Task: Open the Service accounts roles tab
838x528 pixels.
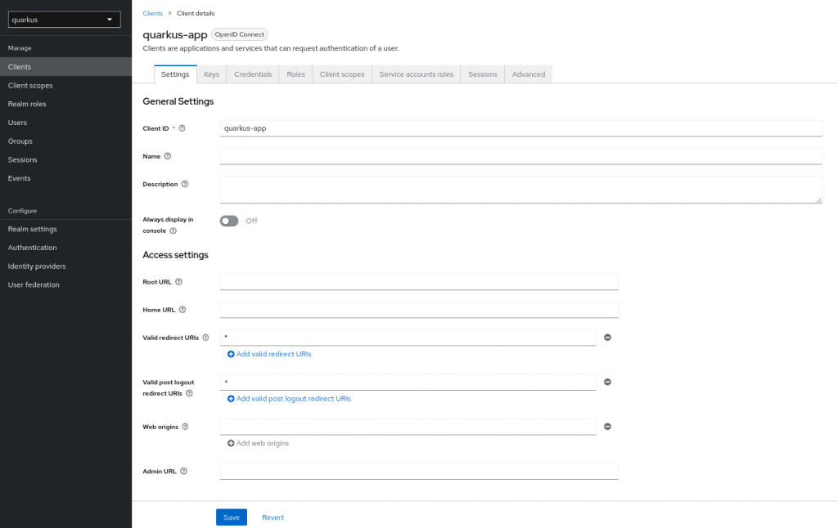Action: pyautogui.click(x=416, y=74)
